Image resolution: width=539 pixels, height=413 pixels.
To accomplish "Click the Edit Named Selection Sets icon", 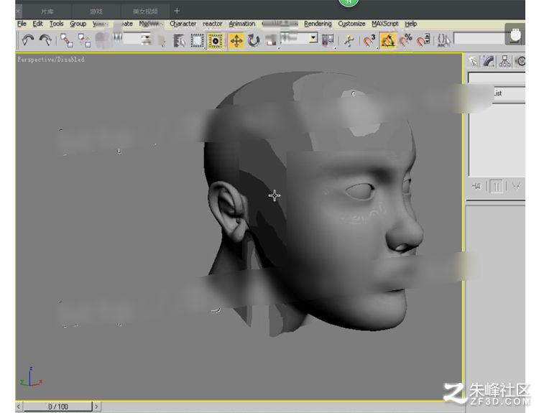I will (443, 40).
